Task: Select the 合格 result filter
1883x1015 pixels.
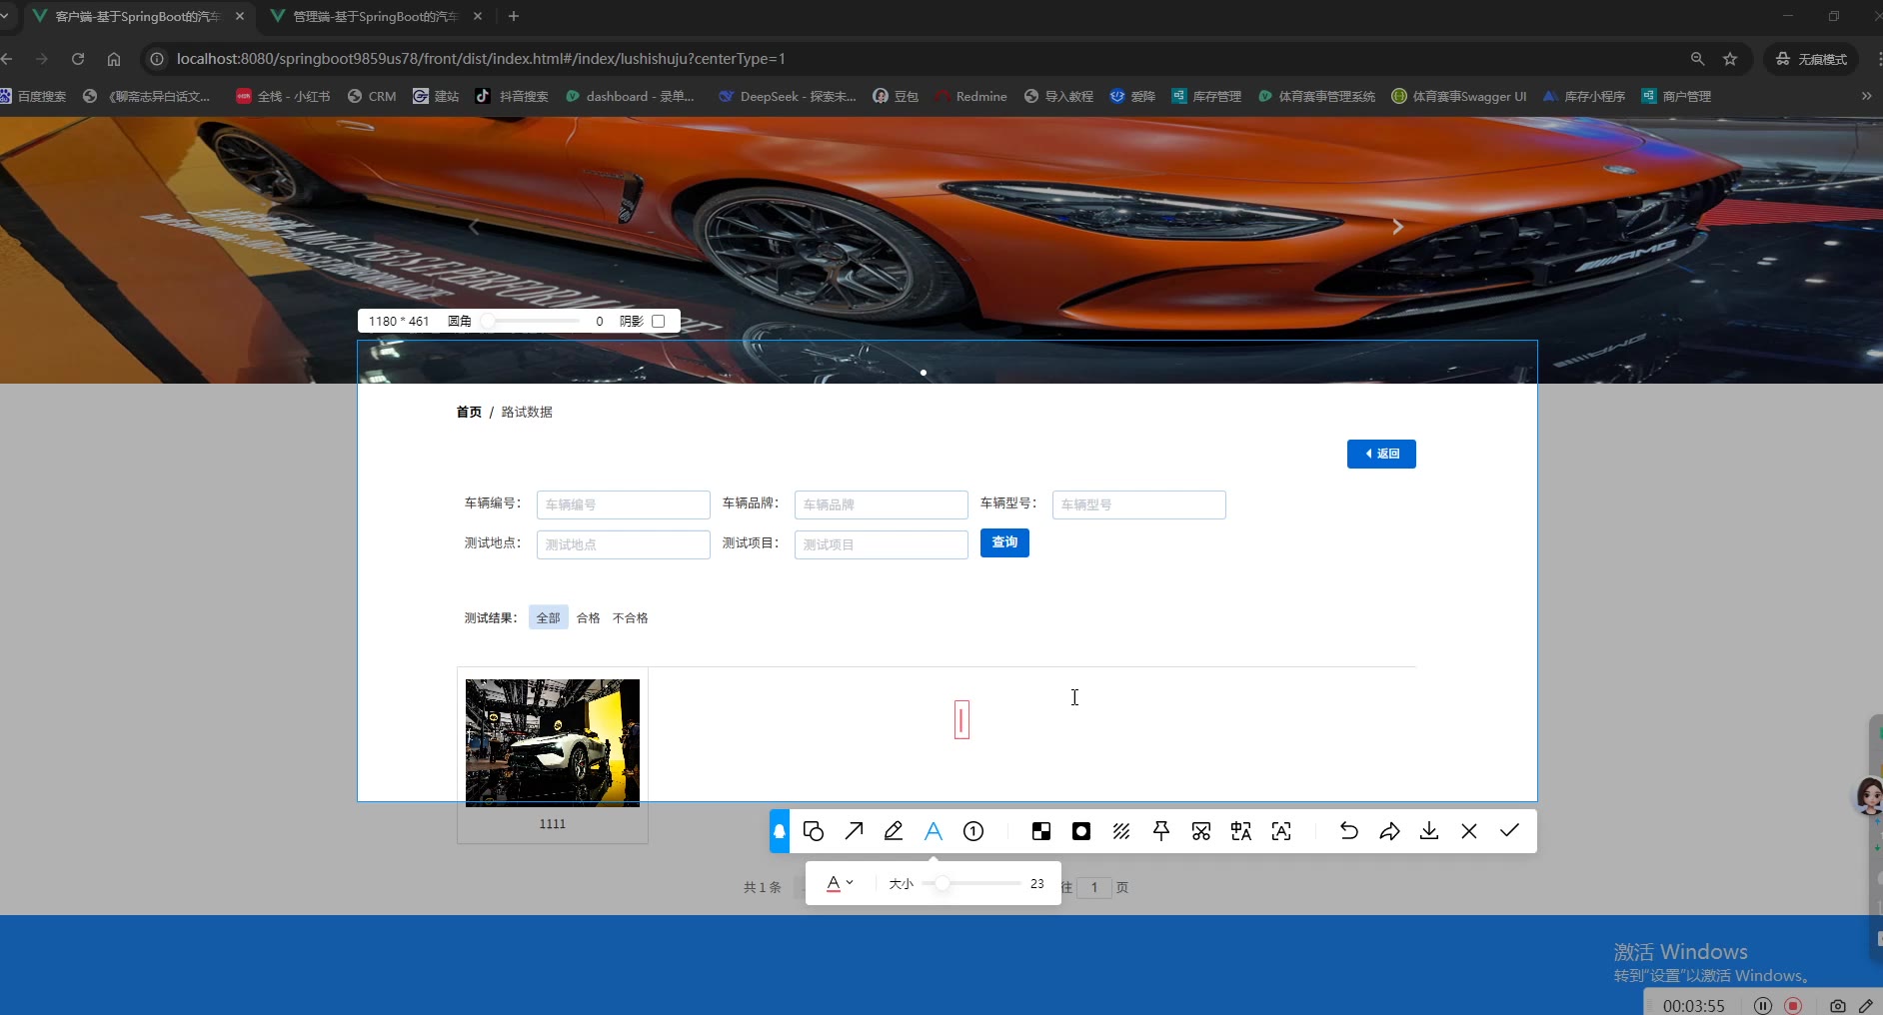Action: [589, 618]
